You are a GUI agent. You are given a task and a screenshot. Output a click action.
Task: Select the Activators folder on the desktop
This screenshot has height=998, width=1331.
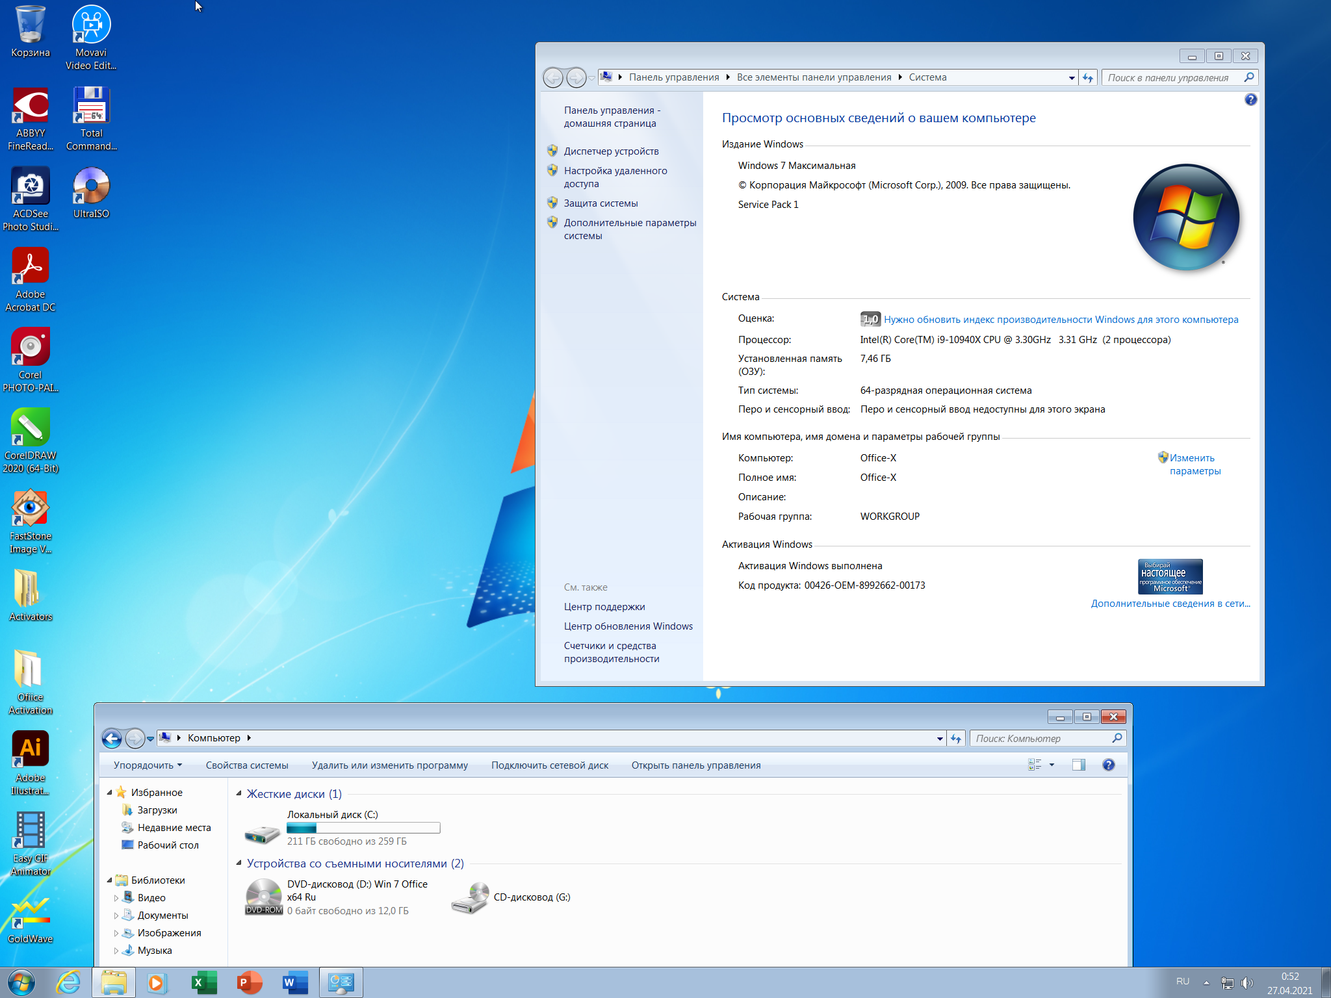30,596
